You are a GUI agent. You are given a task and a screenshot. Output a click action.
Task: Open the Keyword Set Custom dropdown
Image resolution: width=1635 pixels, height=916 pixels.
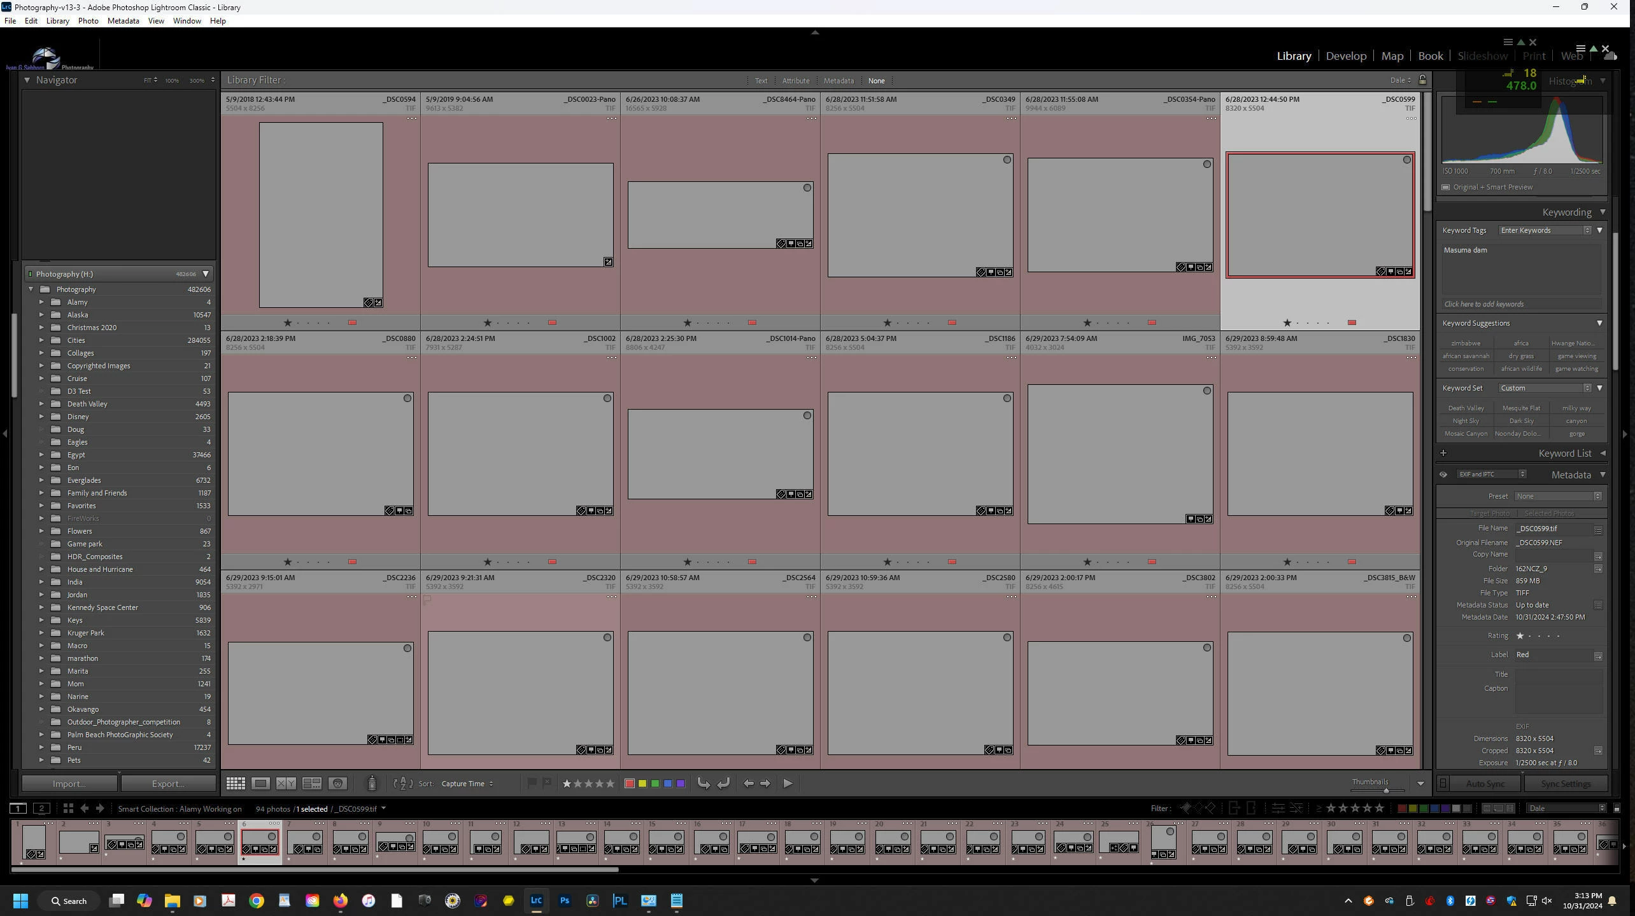(1545, 388)
